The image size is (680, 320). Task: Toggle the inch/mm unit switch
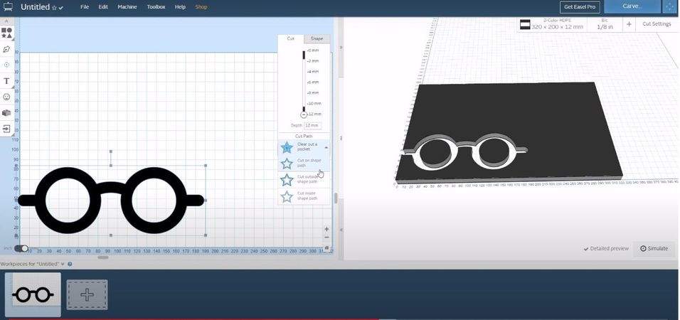[21, 248]
